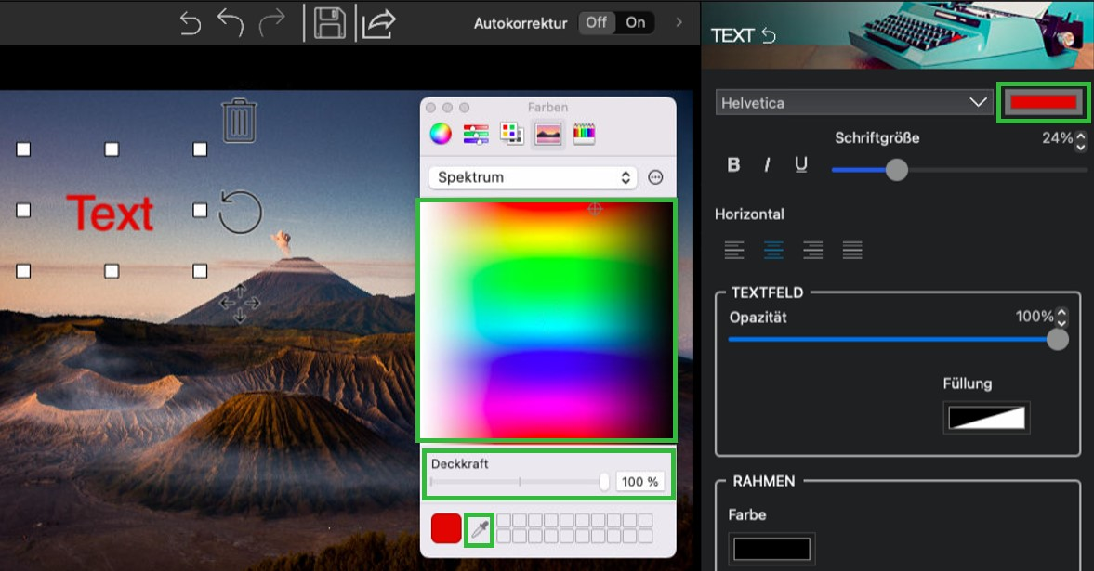Click the Rahmen Farbe black swatch
Viewport: 1094px width, 571px height.
click(x=771, y=549)
